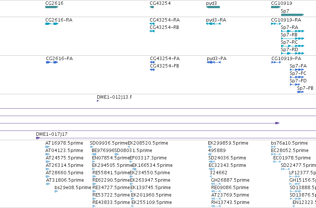Click the EK208520.5prime EST
Image resolution: width=316 pixels, height=208 pixels.
click(x=128, y=147)
